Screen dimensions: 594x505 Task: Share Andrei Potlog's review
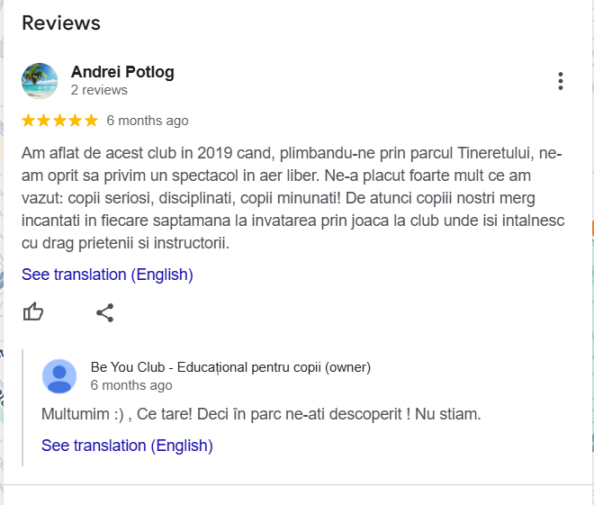[x=105, y=312]
